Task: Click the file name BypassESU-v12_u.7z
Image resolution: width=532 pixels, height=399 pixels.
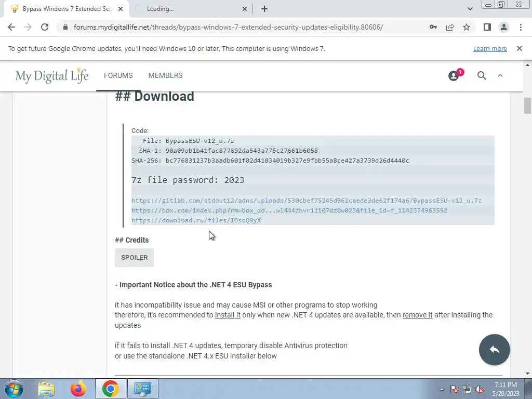Action: pos(199,141)
